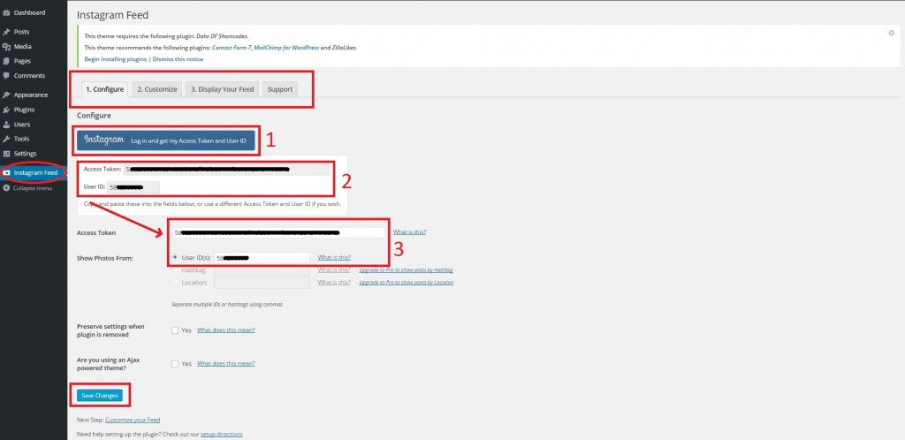Click the Media icon in sidebar

click(7, 46)
